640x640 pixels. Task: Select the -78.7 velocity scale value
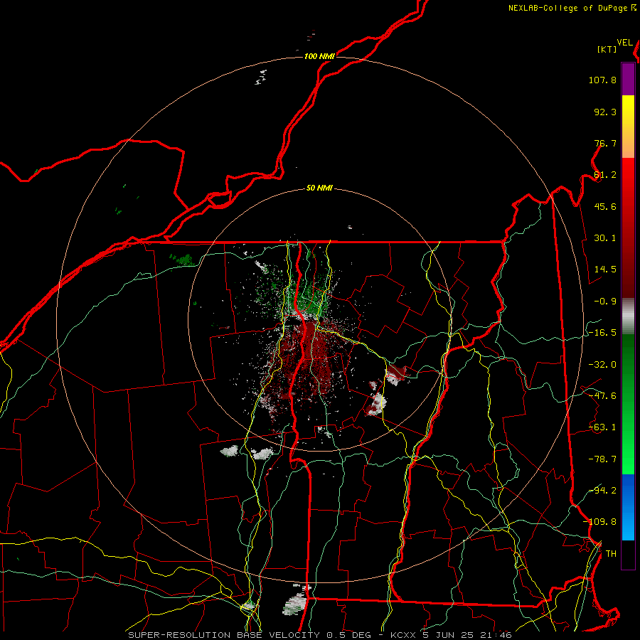click(602, 459)
